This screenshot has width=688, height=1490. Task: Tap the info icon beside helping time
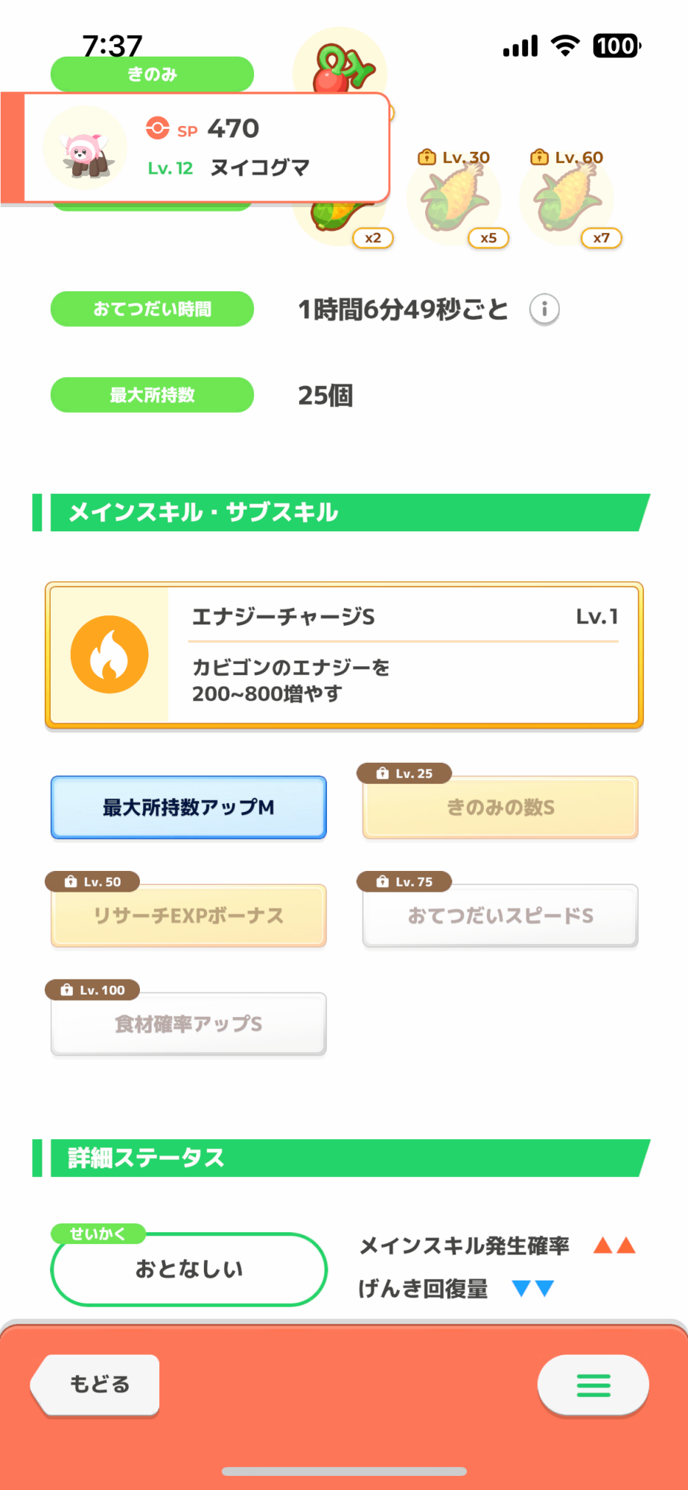544,309
